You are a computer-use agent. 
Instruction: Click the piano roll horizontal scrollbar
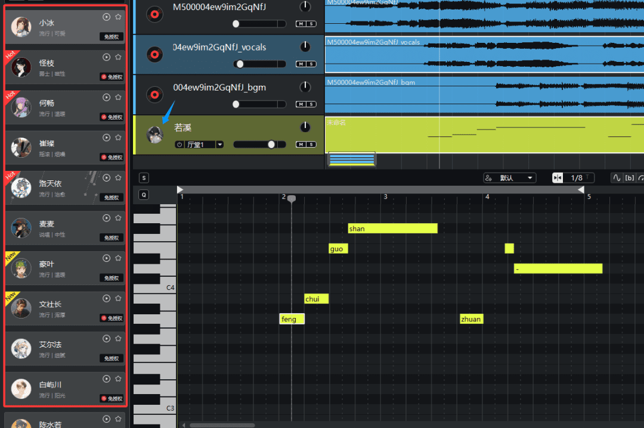click(222, 425)
